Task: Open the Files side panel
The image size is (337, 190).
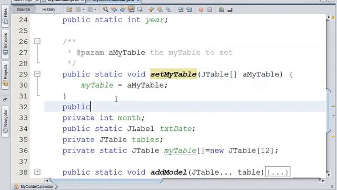Action: click(x=5, y=16)
